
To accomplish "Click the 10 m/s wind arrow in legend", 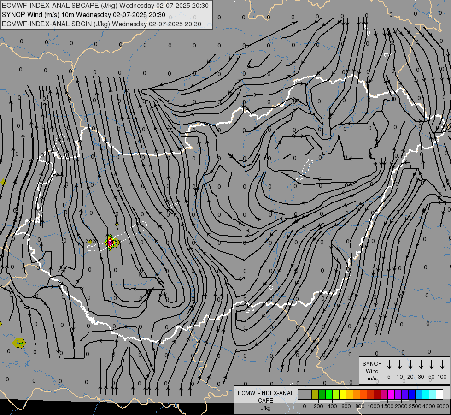I will pos(399,365).
